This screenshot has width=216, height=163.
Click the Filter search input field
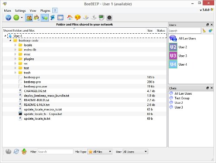click(55, 152)
